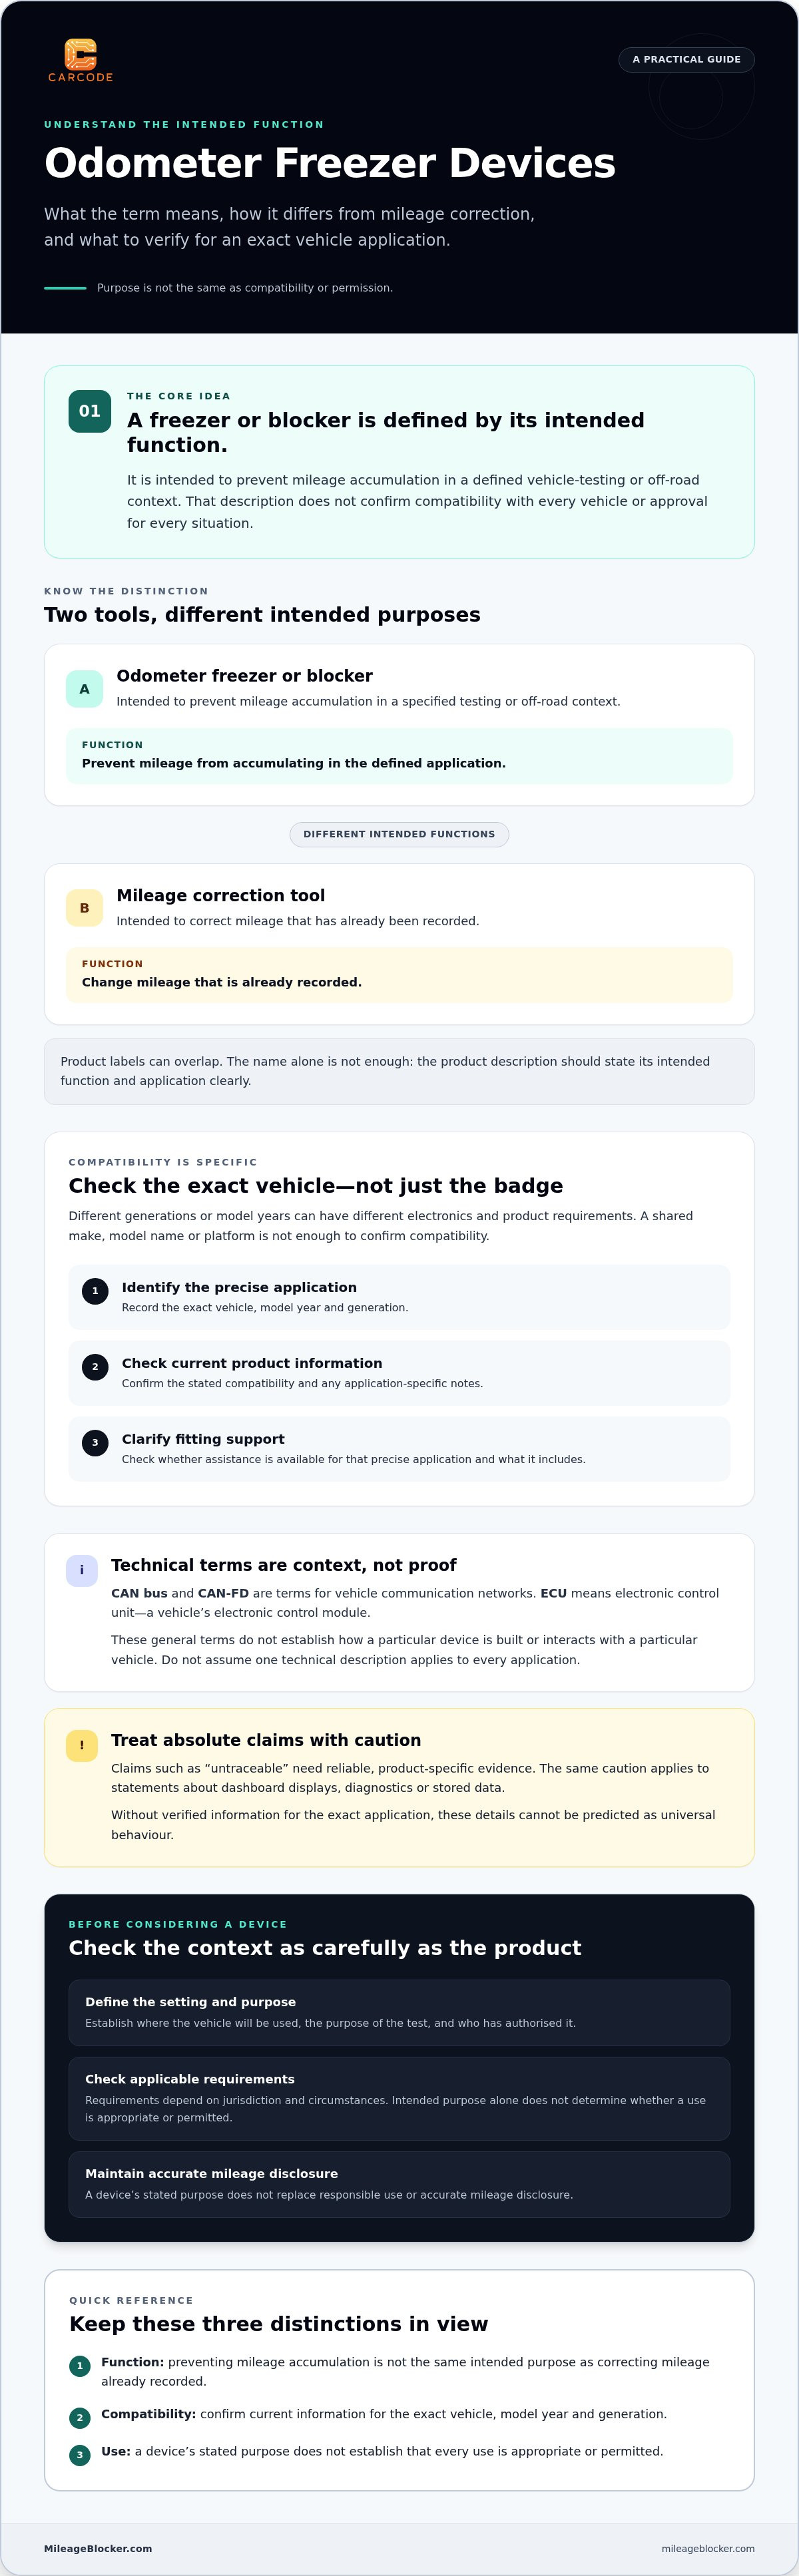Select the Define the setting and purpose card
Viewport: 799px width, 2576px height.
click(x=399, y=2012)
